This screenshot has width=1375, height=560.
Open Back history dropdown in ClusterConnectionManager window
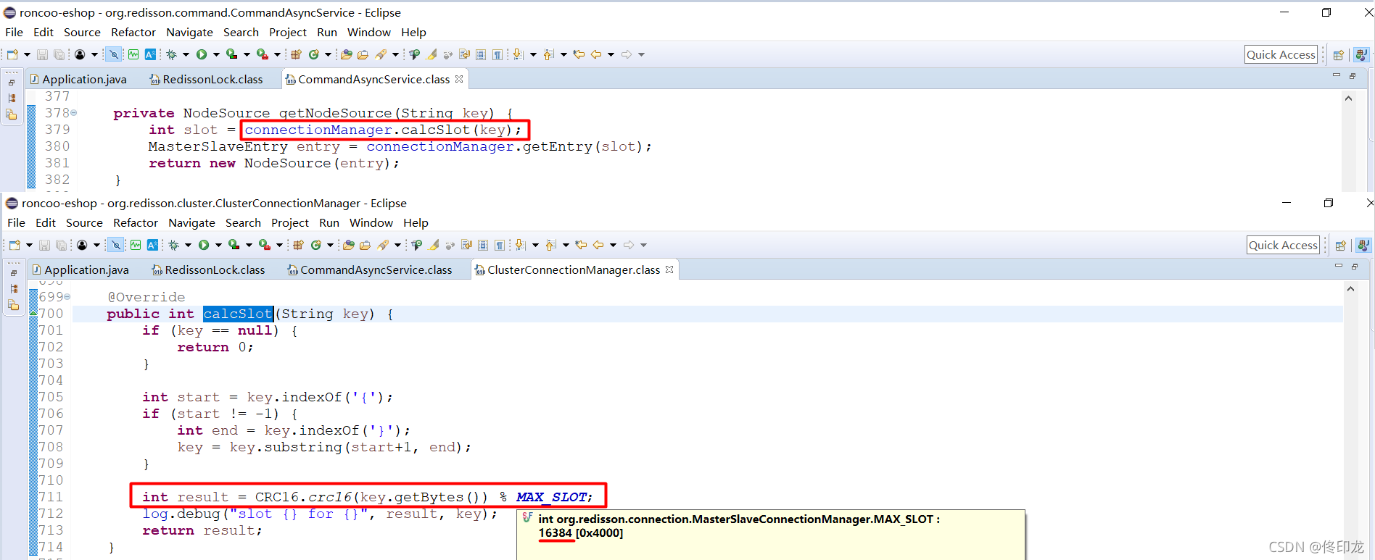pos(614,245)
